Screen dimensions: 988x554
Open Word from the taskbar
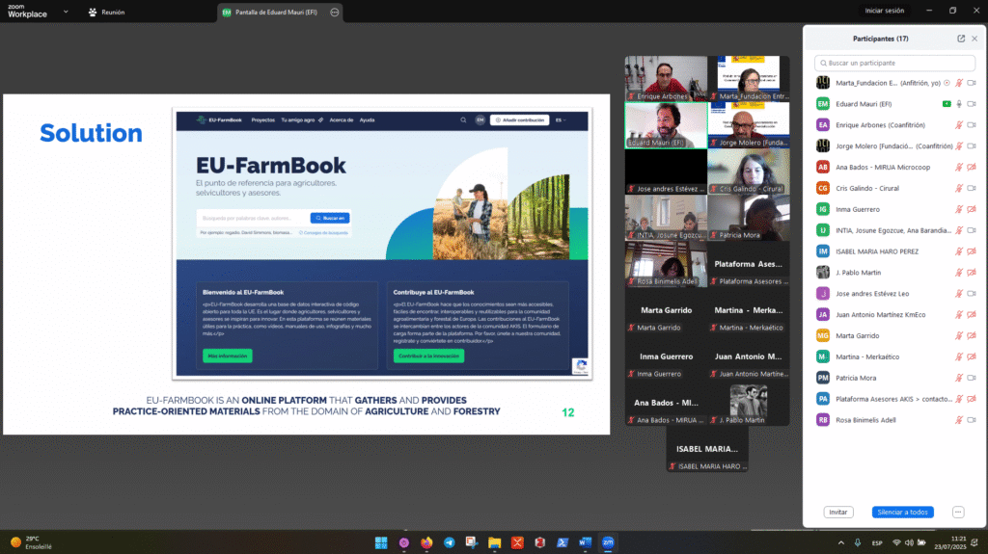tap(586, 542)
